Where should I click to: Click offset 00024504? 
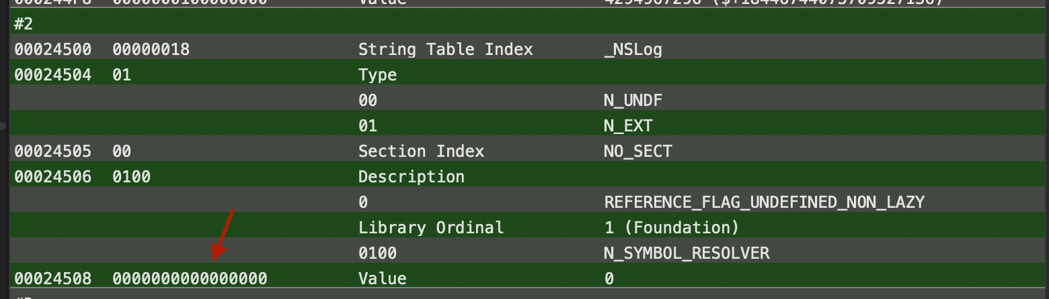[53, 75]
